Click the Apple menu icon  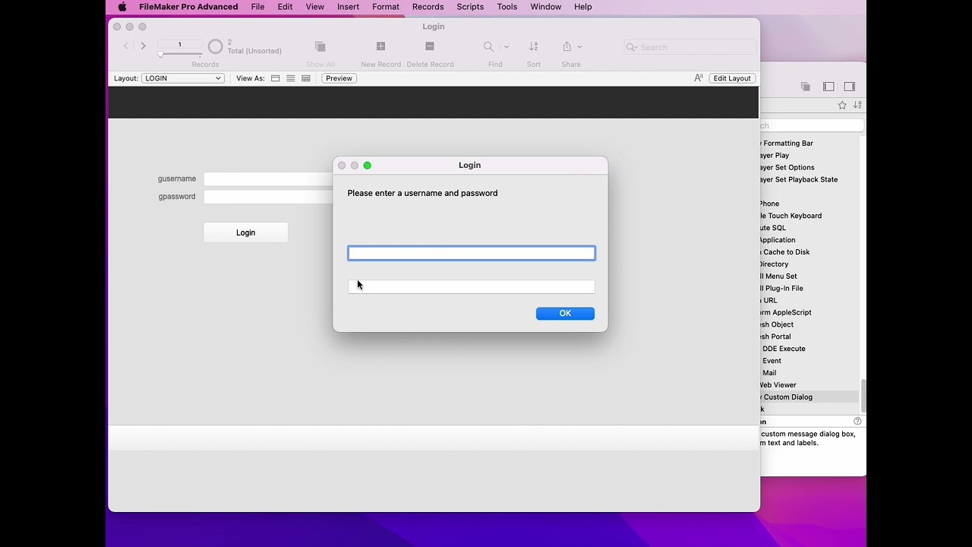coord(121,7)
